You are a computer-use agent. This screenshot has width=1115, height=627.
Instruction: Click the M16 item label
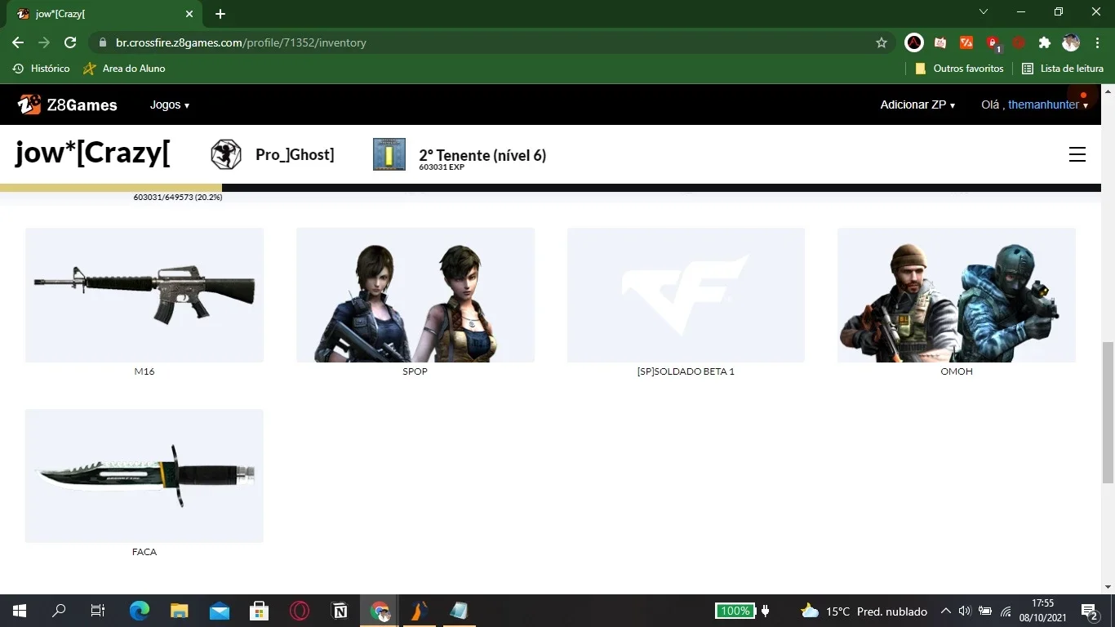(x=144, y=371)
